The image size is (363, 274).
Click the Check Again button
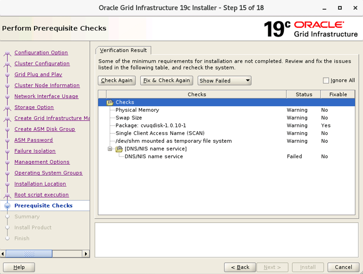[117, 80]
